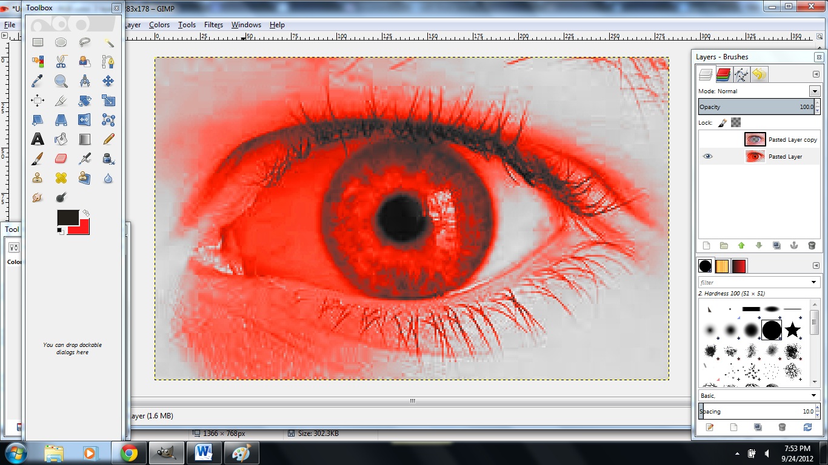Screen dimensions: 828x465
Task: Select the Shear tool
Action: tap(38, 120)
